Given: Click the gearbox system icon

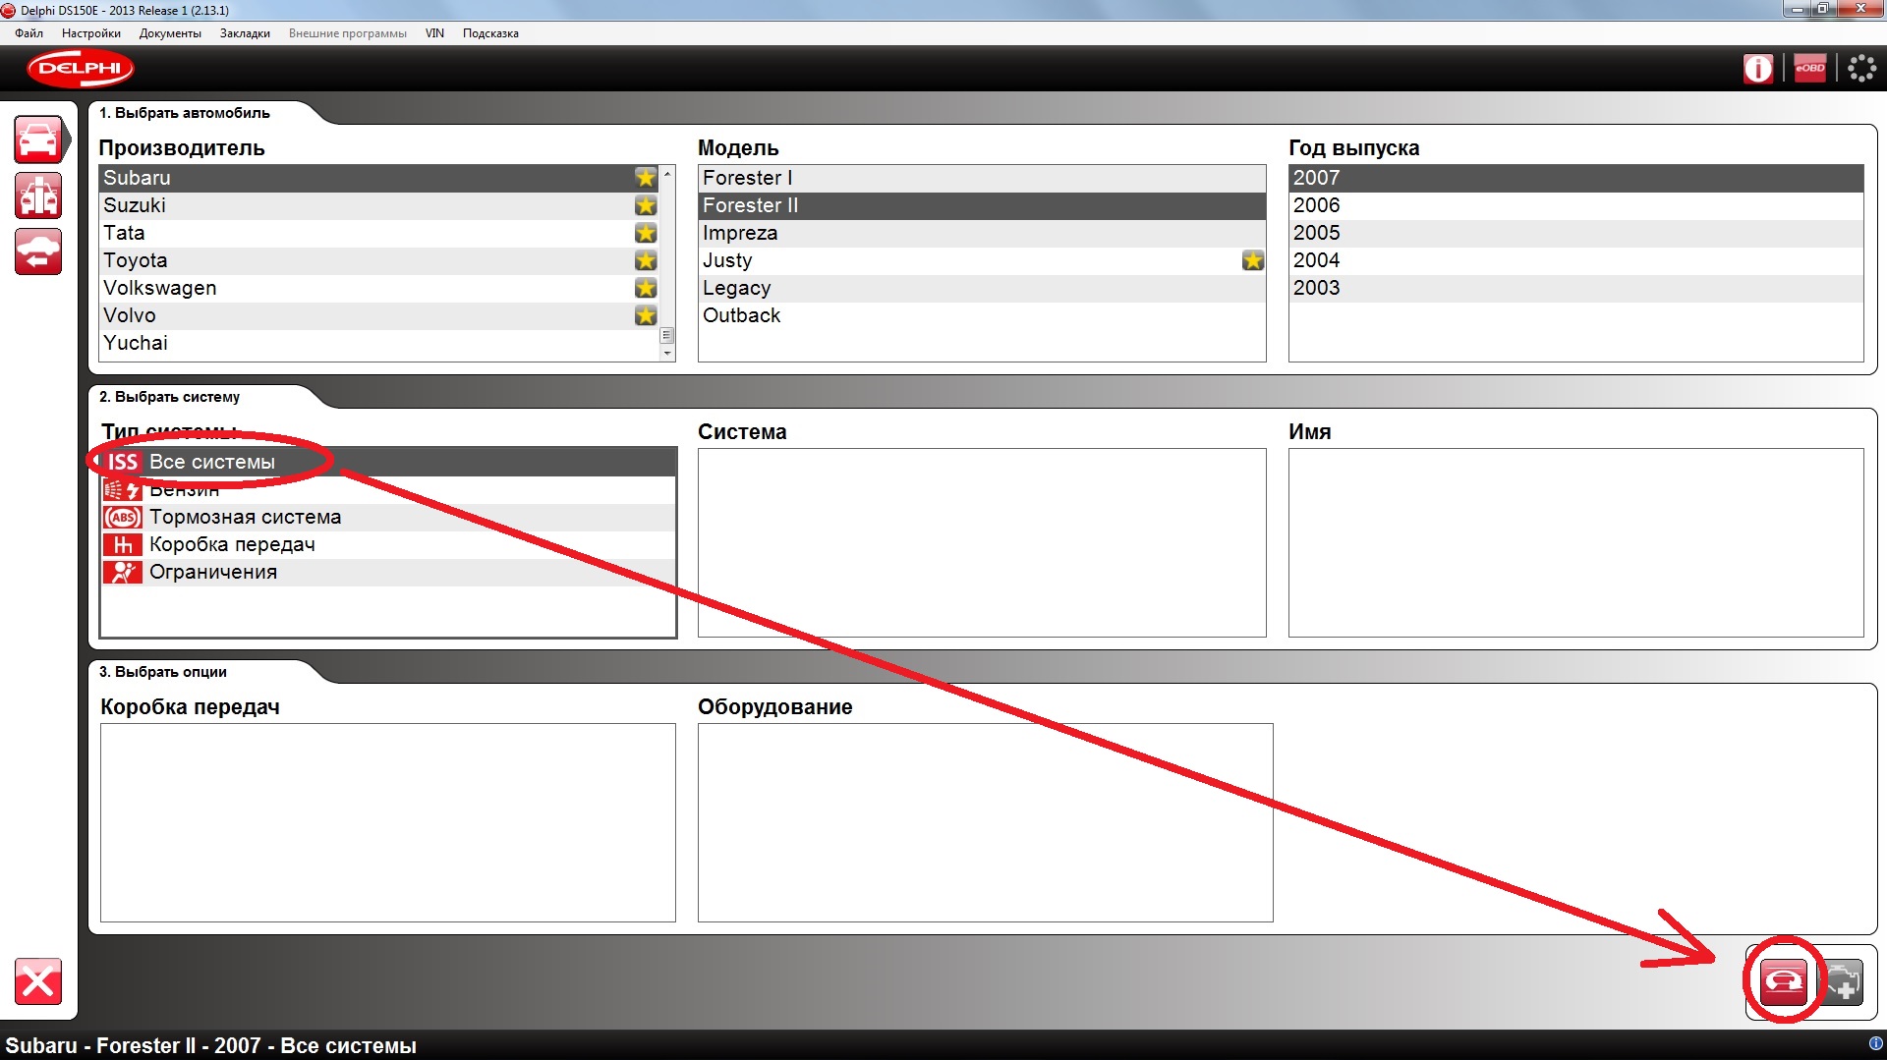Looking at the screenshot, I should (x=123, y=544).
